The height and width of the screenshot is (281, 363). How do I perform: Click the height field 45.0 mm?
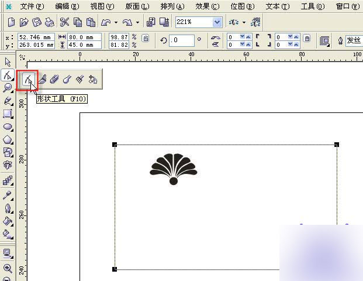click(84, 44)
